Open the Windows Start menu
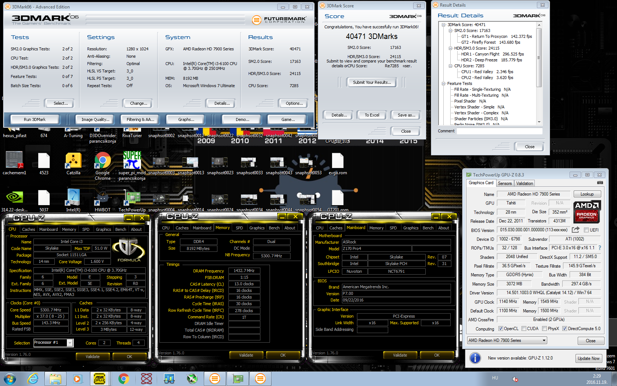The width and height of the screenshot is (617, 386). (x=10, y=378)
